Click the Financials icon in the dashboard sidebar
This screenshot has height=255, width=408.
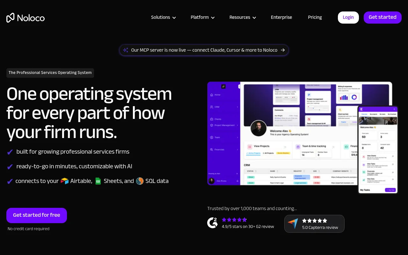click(212, 149)
